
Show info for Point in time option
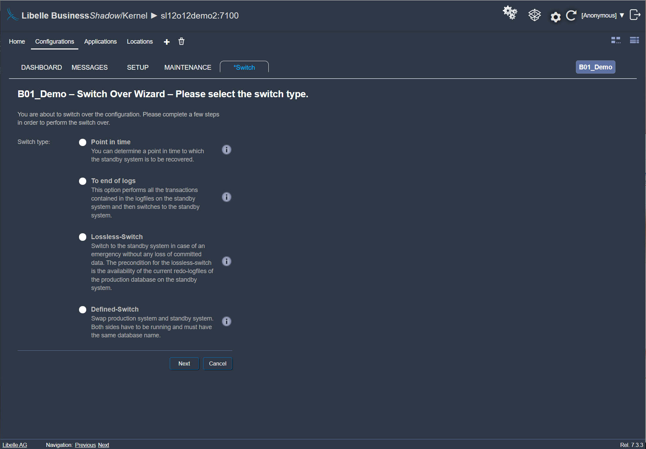point(226,150)
